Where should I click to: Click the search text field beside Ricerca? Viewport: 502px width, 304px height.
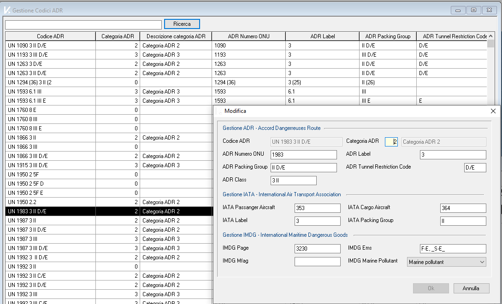[83, 24]
